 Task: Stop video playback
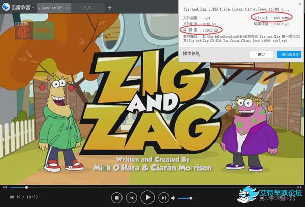[117, 198]
